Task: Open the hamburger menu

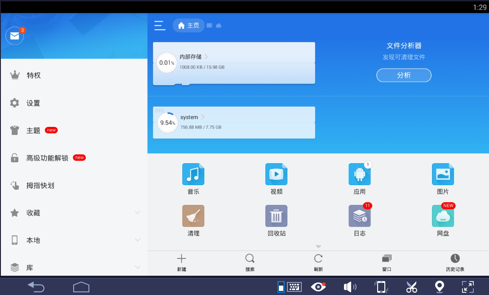Action: point(159,26)
